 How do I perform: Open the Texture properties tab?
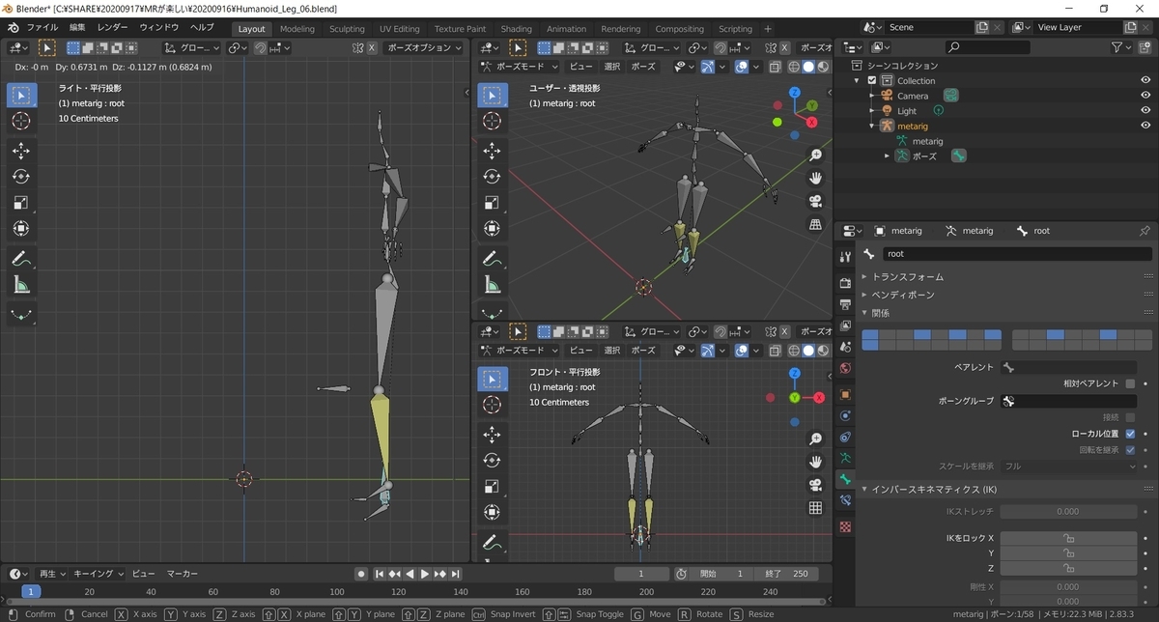point(846,526)
